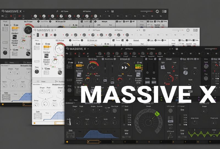Viewport: 220px width, 149px height.
Task: Open the browser grid icon in white window
Action: point(144,30)
